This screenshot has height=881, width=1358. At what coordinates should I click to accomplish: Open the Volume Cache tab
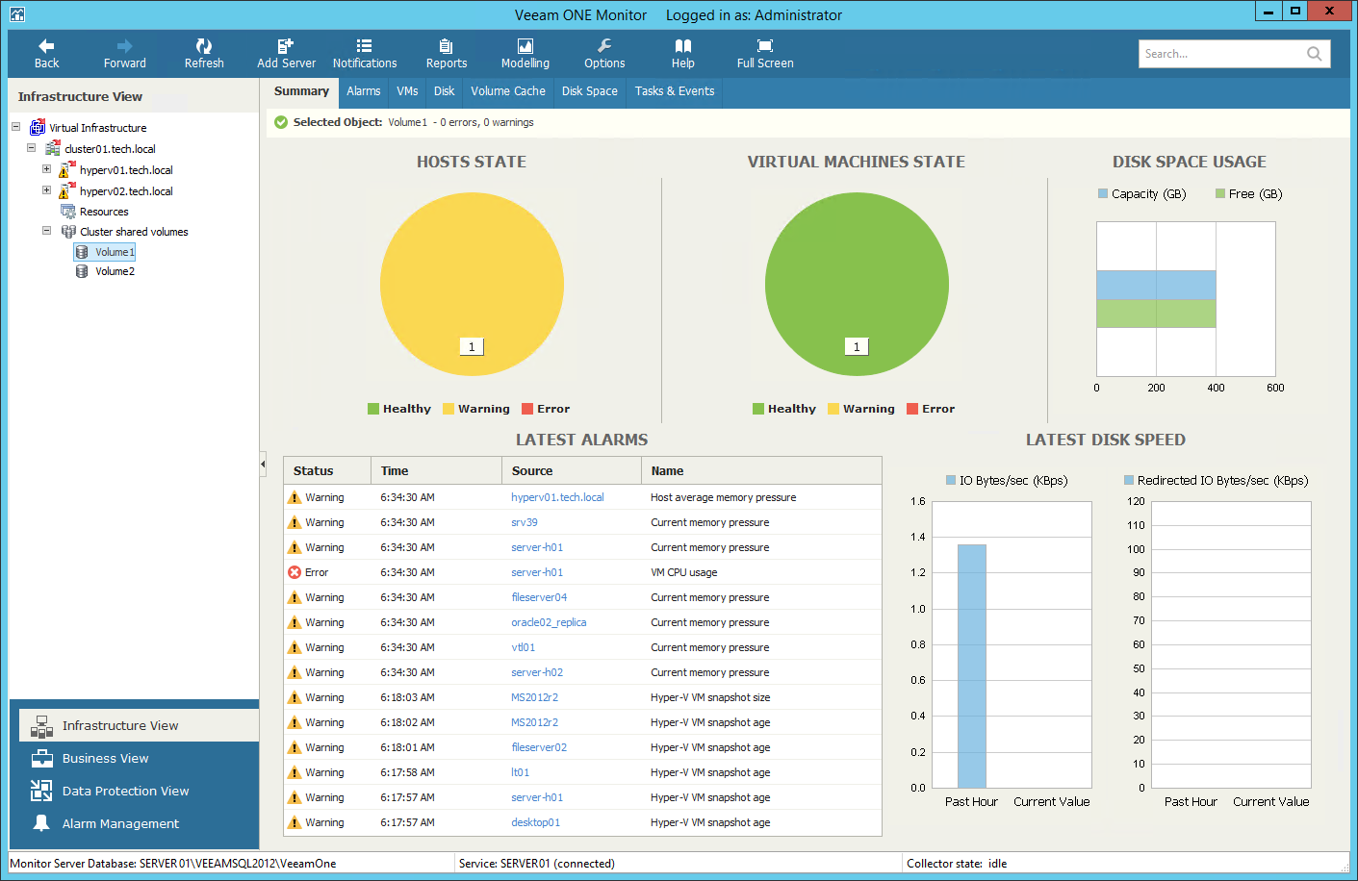tap(508, 91)
